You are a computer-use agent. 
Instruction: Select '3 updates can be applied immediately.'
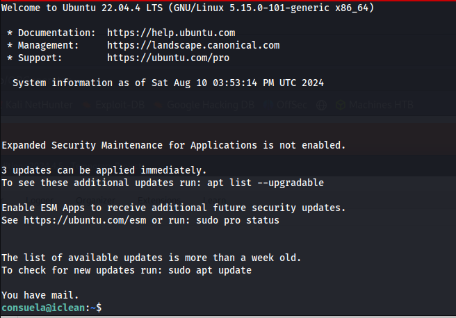pos(104,170)
